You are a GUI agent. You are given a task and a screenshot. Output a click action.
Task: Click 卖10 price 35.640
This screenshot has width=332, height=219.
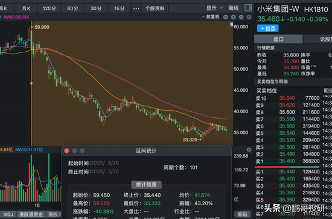click(287, 98)
